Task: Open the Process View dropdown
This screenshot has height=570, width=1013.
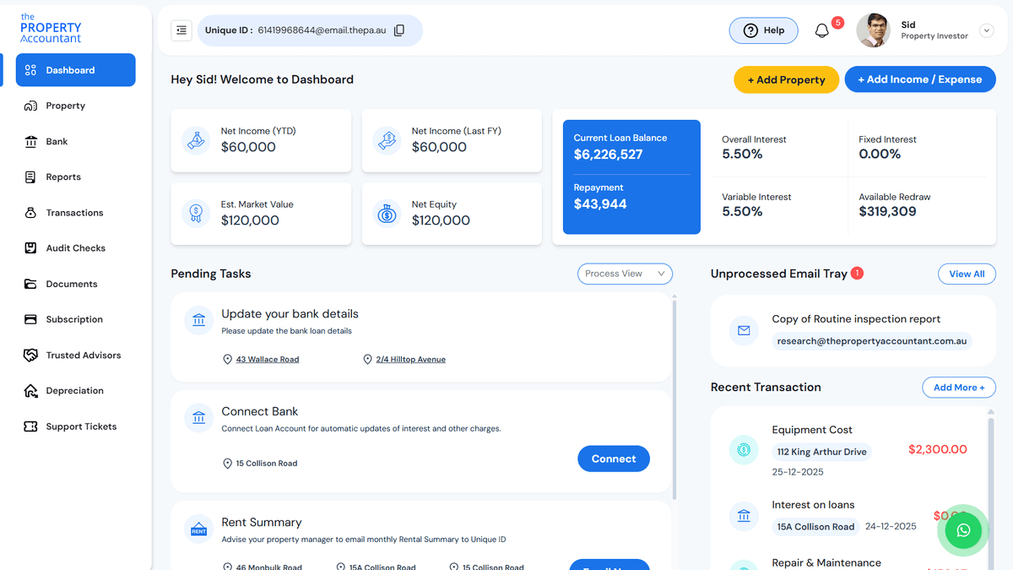Action: pos(625,274)
